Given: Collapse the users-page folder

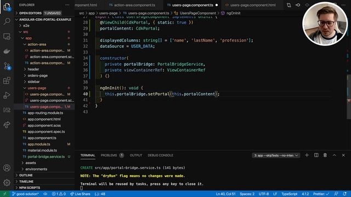Looking at the screenshot, I should pyautogui.click(x=44, y=88).
